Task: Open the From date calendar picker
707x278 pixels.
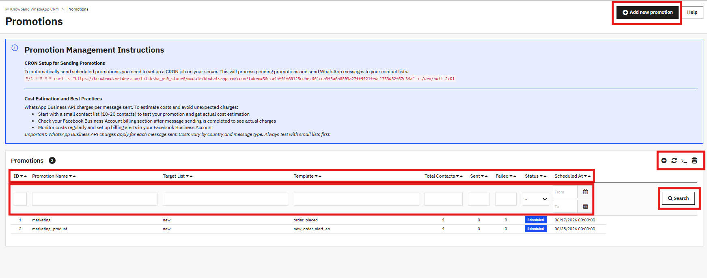Action: click(x=585, y=192)
